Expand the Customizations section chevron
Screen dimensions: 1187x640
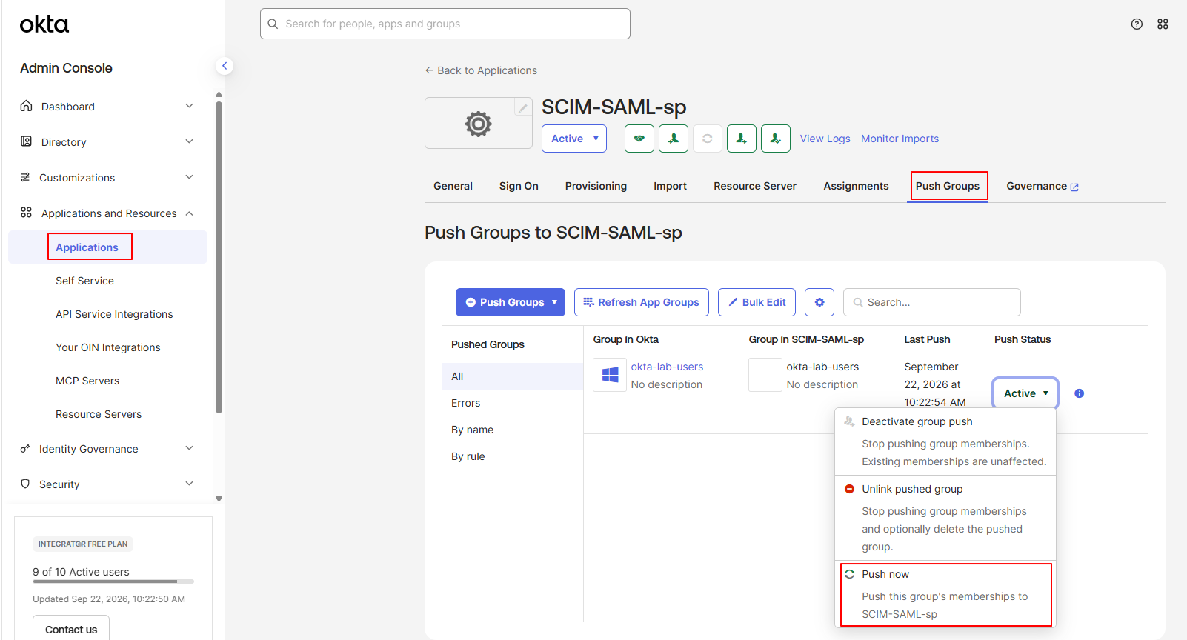(189, 177)
